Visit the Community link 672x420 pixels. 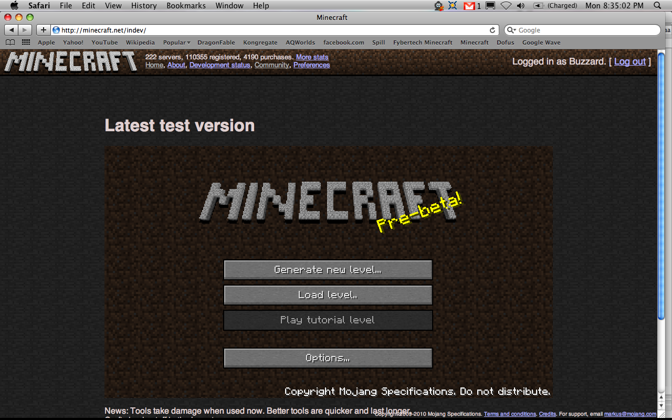click(x=272, y=65)
